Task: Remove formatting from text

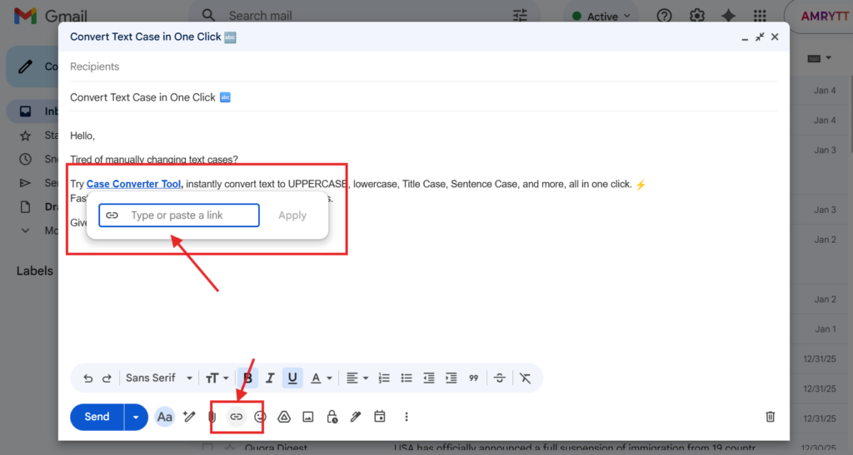Action: [x=525, y=378]
